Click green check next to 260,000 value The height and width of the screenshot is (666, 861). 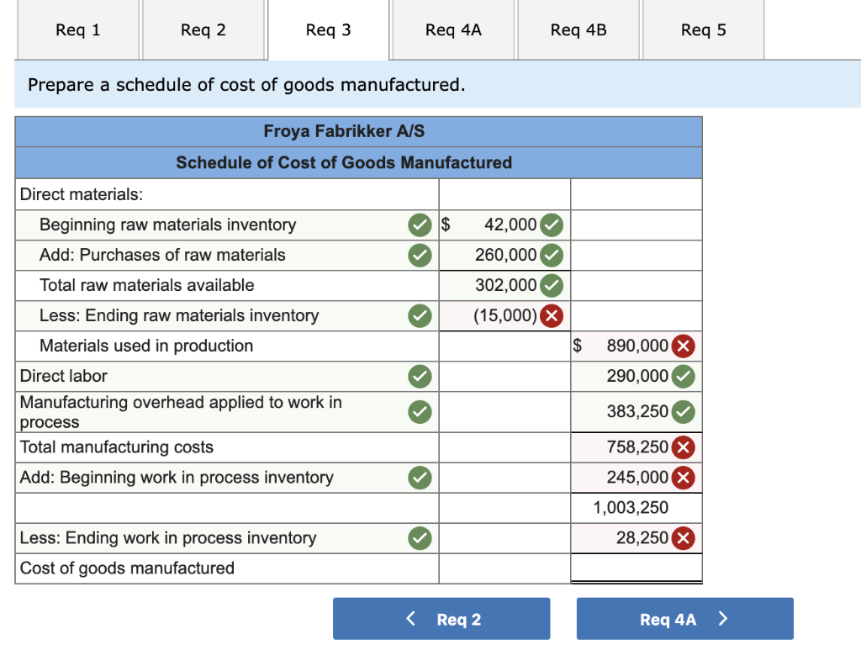click(x=552, y=256)
